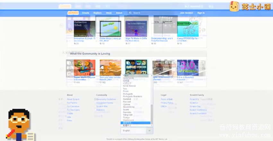Viewport: 273px width, 141px height.
Task: Advance Community is Loving carousel right arrow
Action: click(204, 69)
